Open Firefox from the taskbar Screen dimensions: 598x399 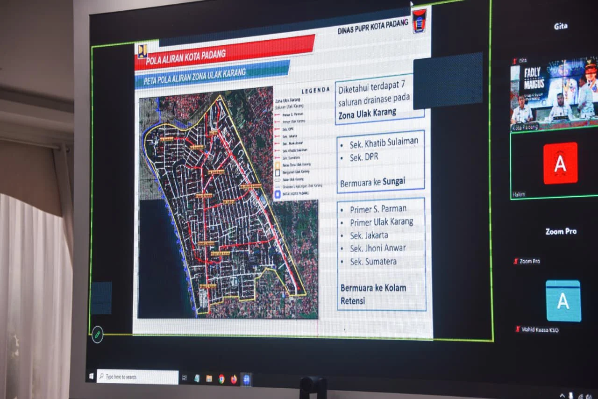coord(233,379)
